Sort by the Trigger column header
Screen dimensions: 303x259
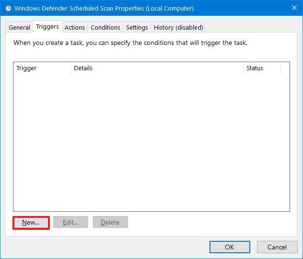click(x=42, y=68)
